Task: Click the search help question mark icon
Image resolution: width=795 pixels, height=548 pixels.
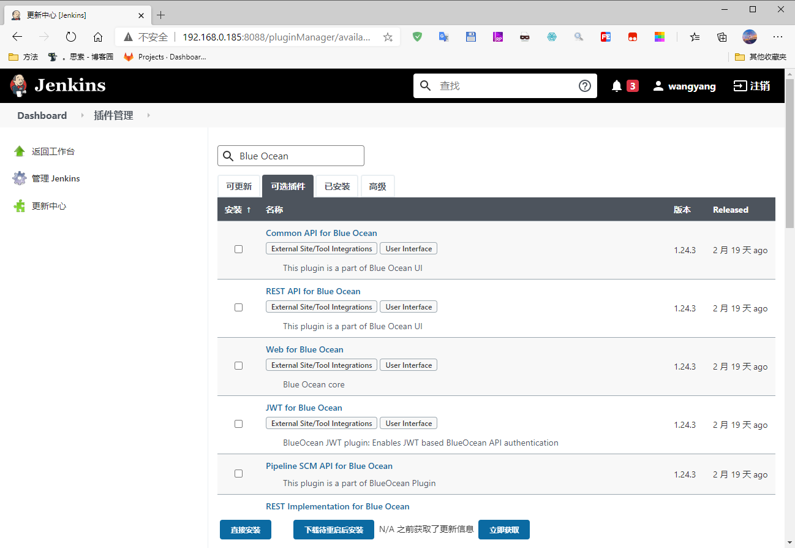Action: tap(585, 86)
